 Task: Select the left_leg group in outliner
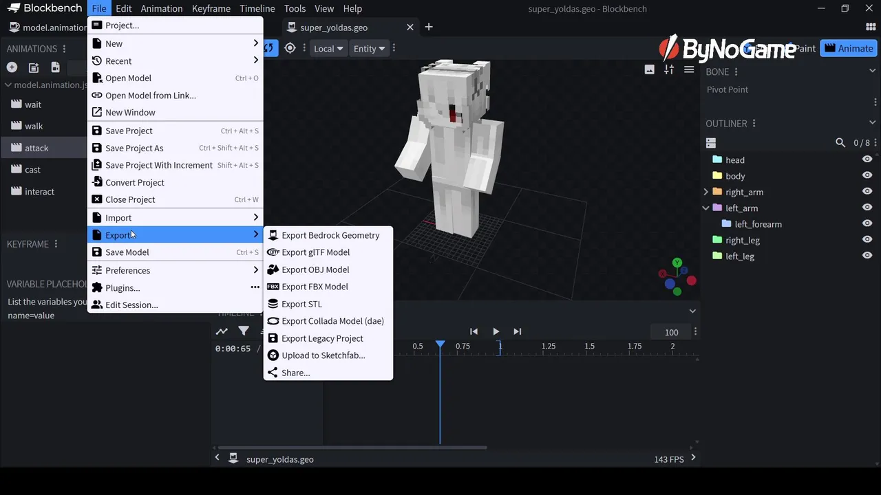740,256
